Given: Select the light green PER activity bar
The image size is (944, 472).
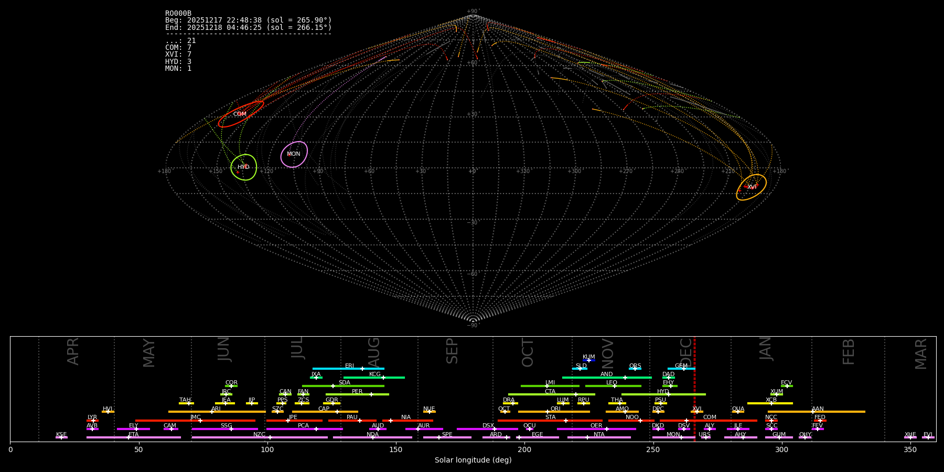Looking at the screenshot, I should (357, 394).
